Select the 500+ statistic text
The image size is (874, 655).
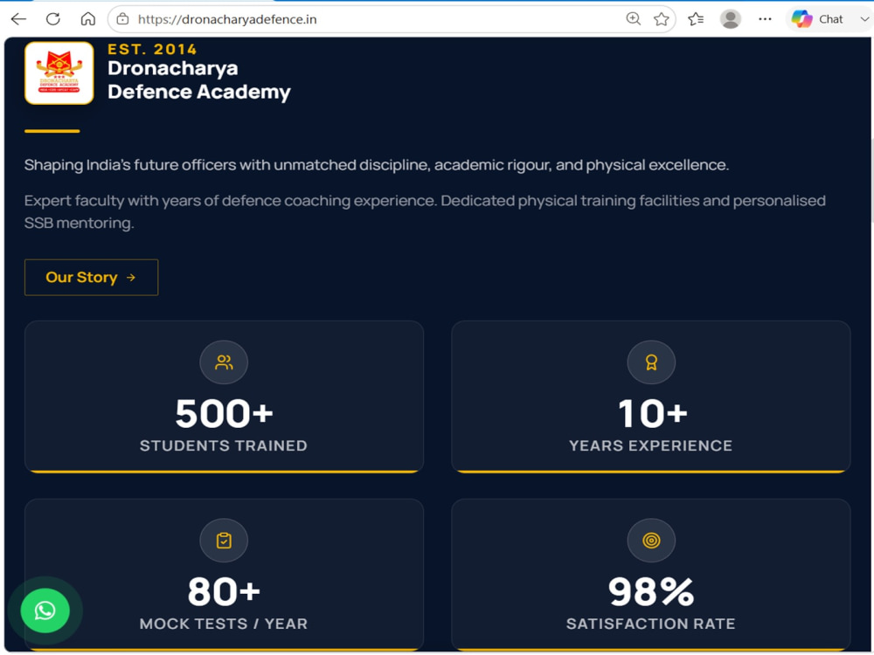click(224, 414)
